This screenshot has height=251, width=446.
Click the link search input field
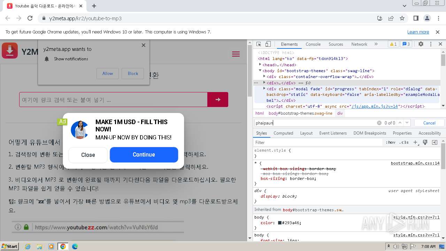[x=113, y=100]
